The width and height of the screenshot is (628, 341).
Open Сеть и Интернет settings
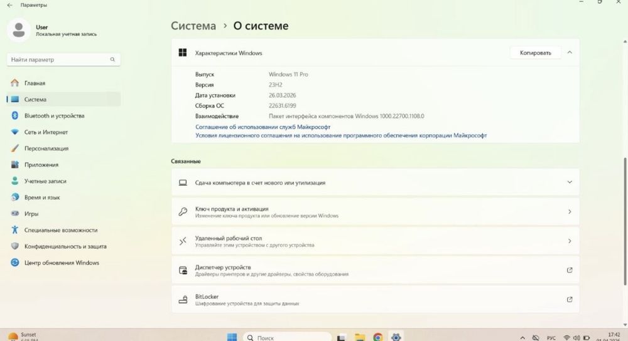(x=63, y=132)
